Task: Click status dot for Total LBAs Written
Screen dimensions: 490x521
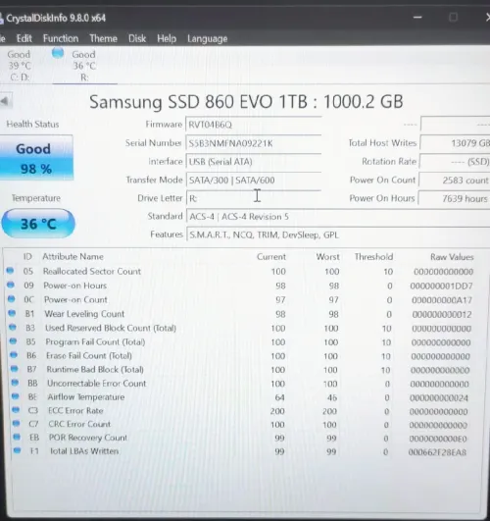Action: pos(17,450)
